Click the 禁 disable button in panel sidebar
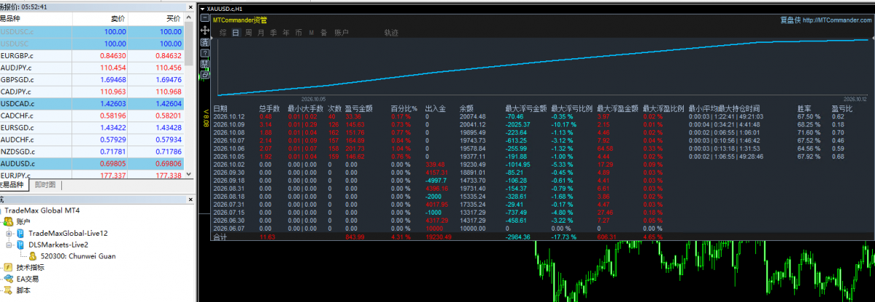The width and height of the screenshot is (875, 302). 205,65
